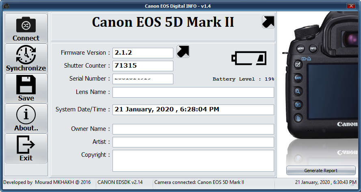Click the Copyright label
The height and width of the screenshot is (192, 361).
tap(95, 155)
